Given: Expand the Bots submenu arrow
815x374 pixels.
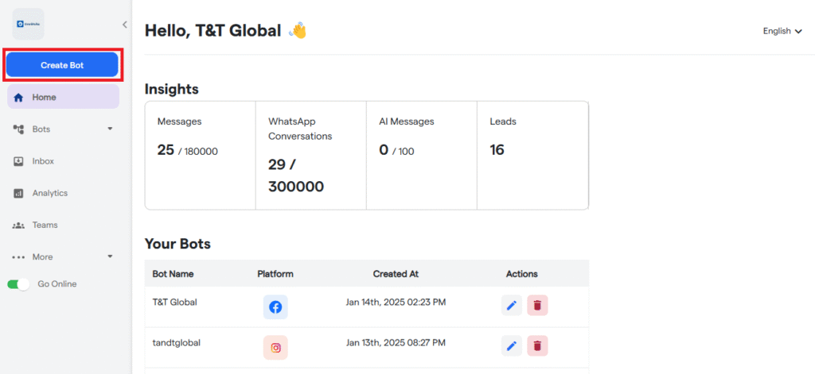Looking at the screenshot, I should 110,129.
